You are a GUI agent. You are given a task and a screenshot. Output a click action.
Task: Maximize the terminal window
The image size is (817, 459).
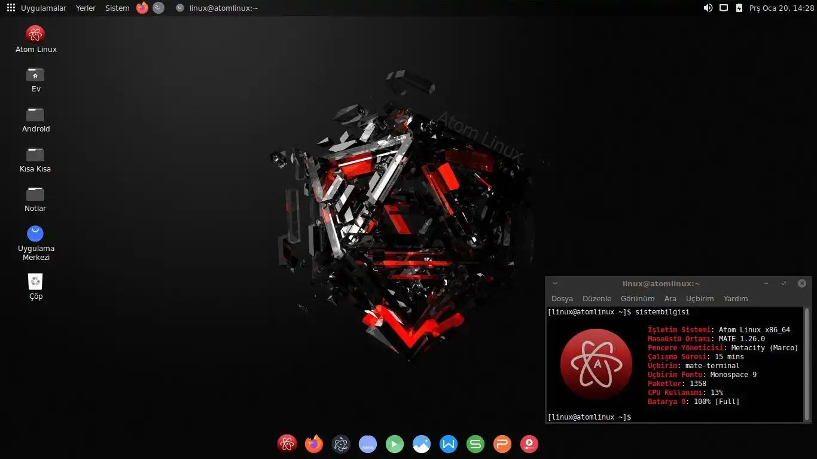click(784, 283)
